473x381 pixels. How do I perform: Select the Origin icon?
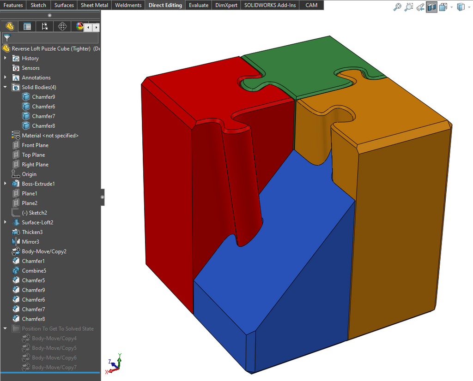[16, 174]
